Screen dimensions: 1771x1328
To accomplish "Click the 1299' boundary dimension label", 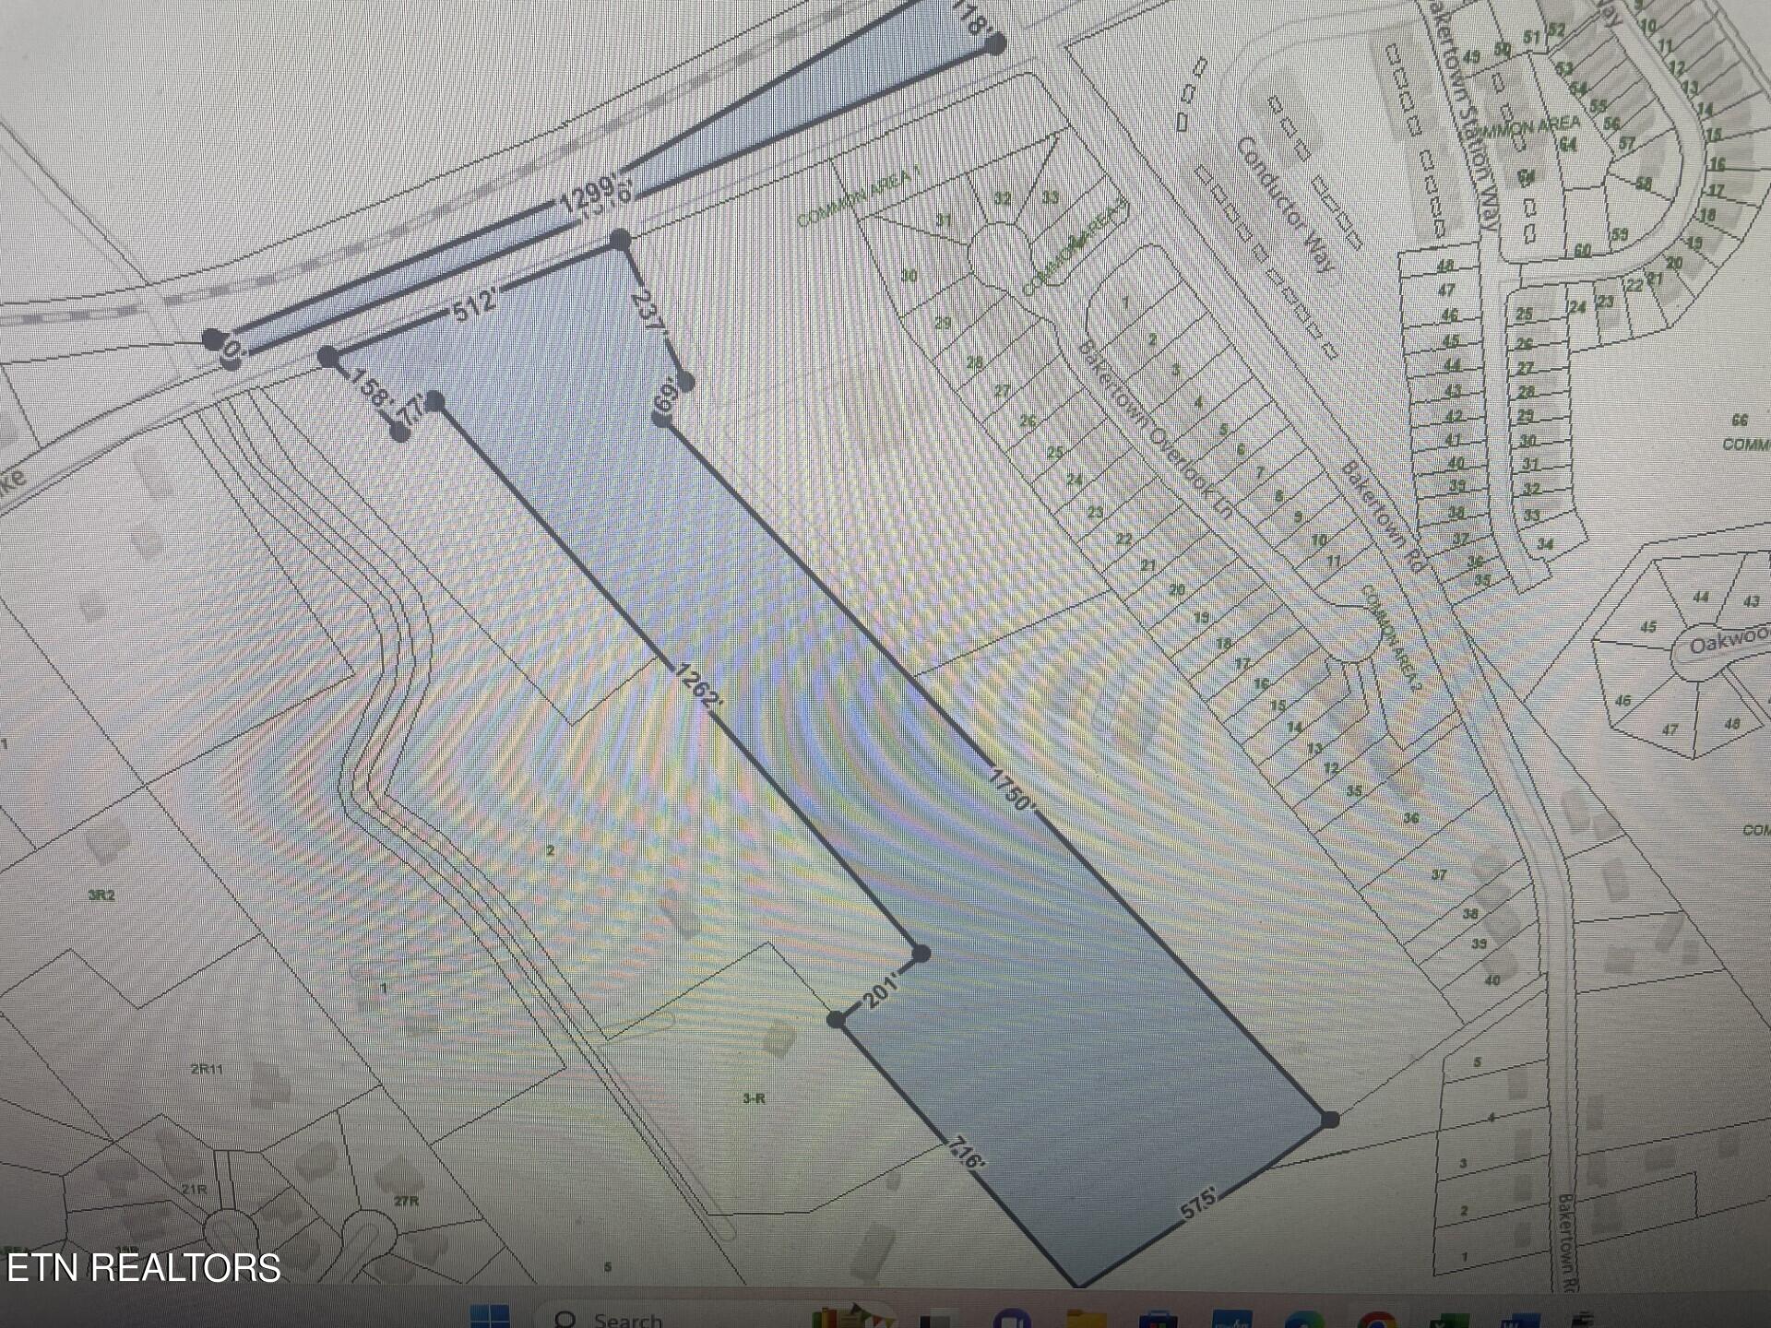I will 587,194.
